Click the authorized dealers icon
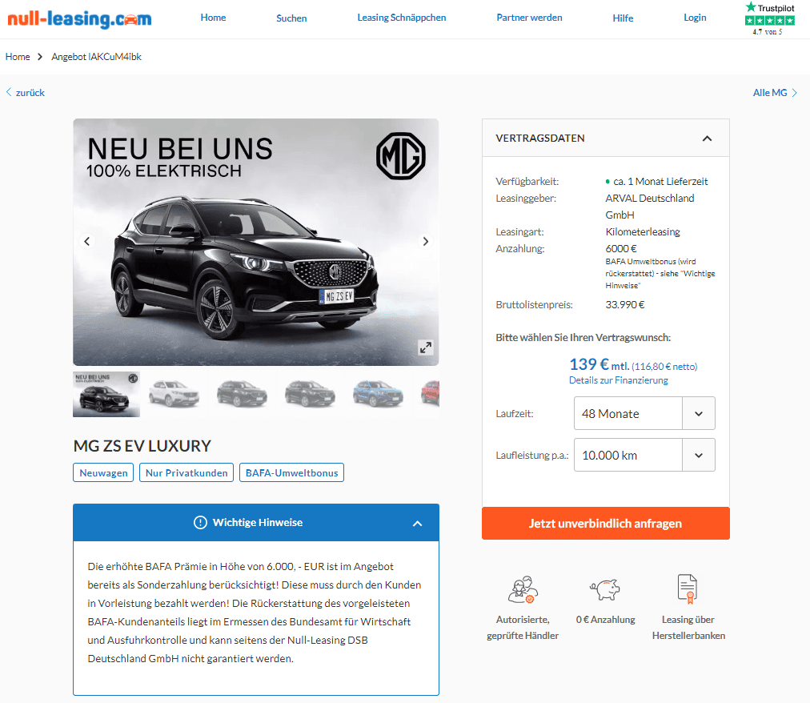 [x=523, y=589]
